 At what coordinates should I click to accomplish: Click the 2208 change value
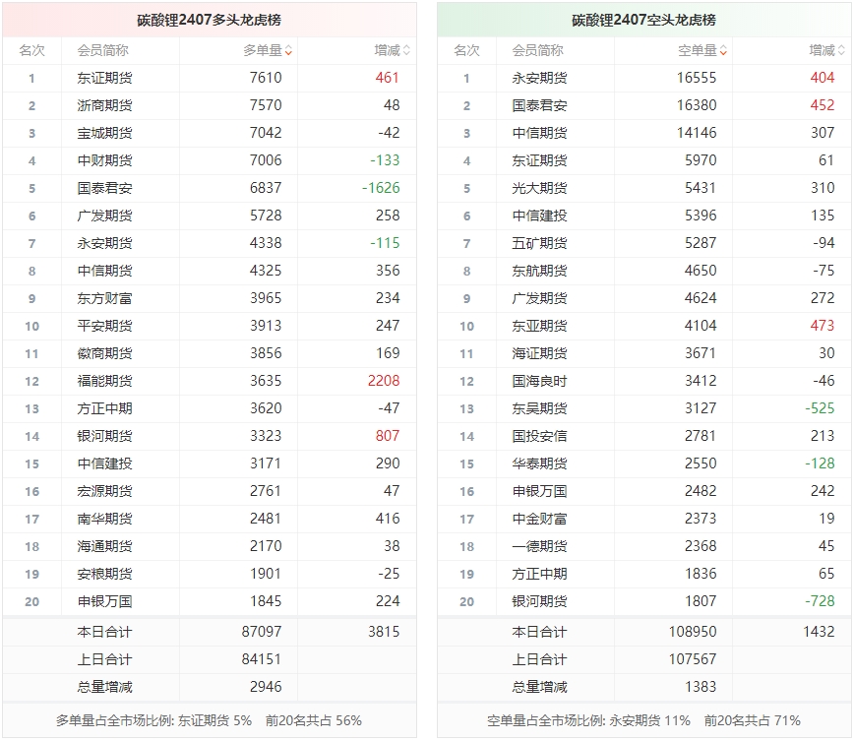click(x=384, y=381)
